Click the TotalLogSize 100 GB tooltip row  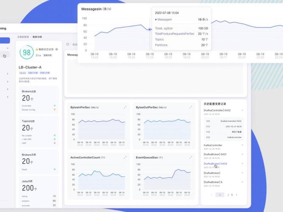pyautogui.click(x=181, y=28)
